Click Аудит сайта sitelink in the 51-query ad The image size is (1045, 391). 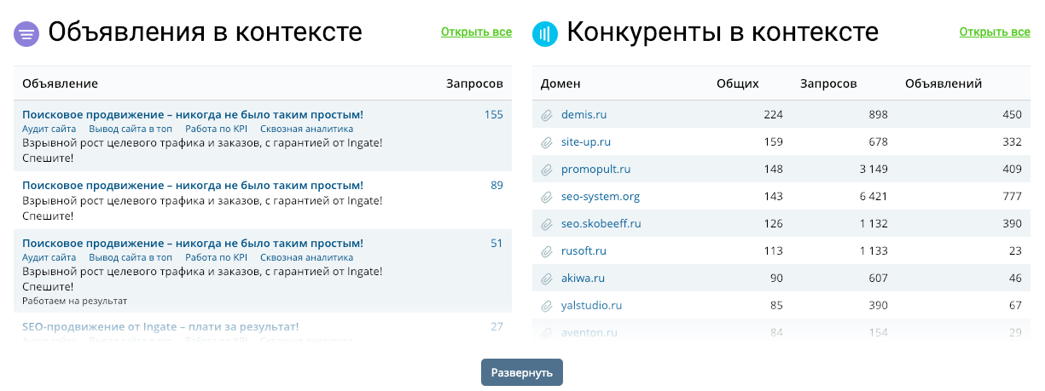49,257
